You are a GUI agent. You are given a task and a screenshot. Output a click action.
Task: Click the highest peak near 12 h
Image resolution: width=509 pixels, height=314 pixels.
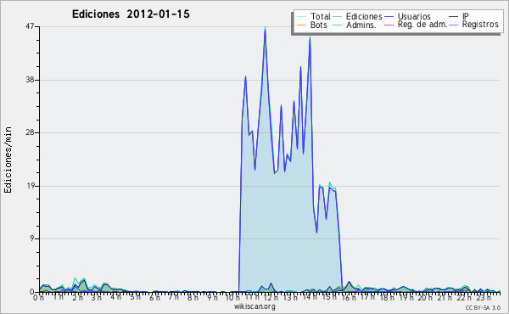[265, 29]
